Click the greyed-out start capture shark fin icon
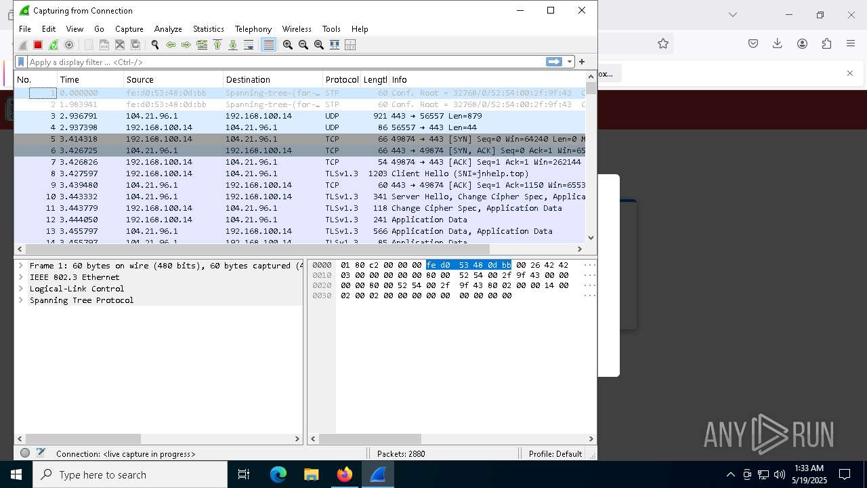 (22, 45)
